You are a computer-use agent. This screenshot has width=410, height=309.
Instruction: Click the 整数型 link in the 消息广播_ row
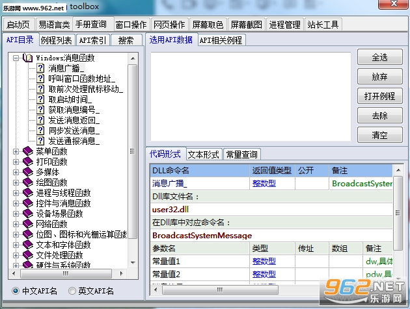264,184
